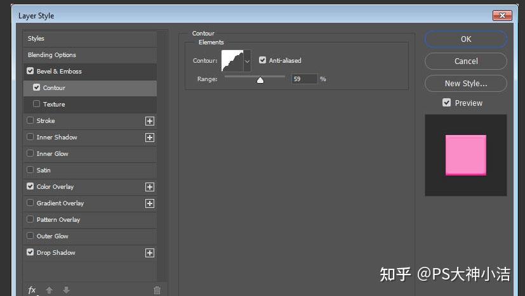Add another Drop Shadow with plus icon

tap(150, 253)
